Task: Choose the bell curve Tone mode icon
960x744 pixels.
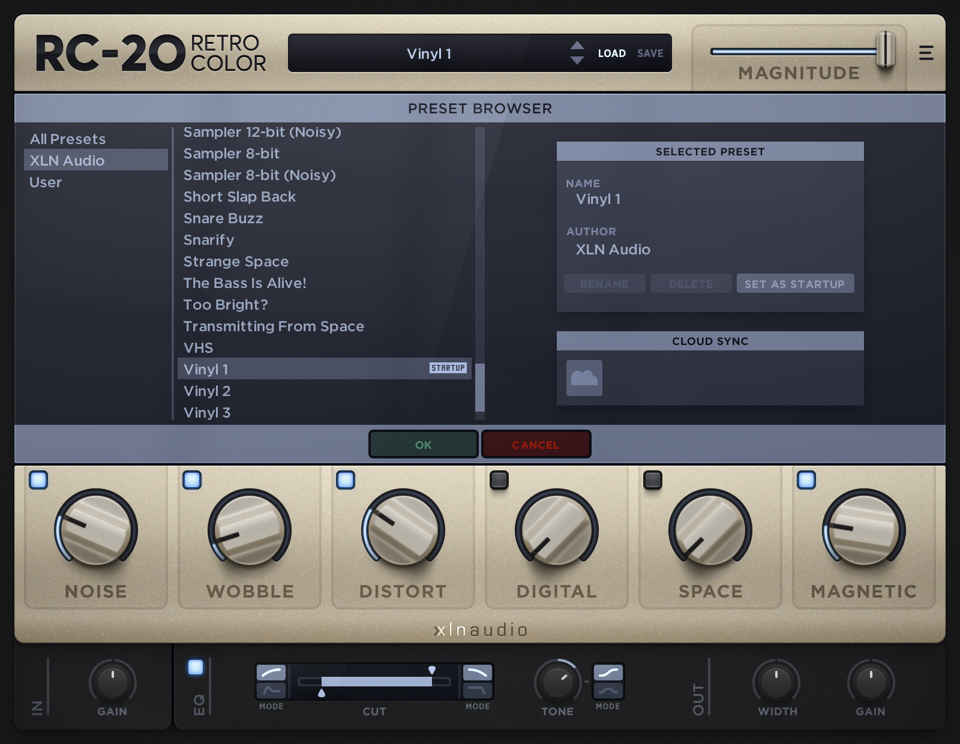Action: (608, 691)
